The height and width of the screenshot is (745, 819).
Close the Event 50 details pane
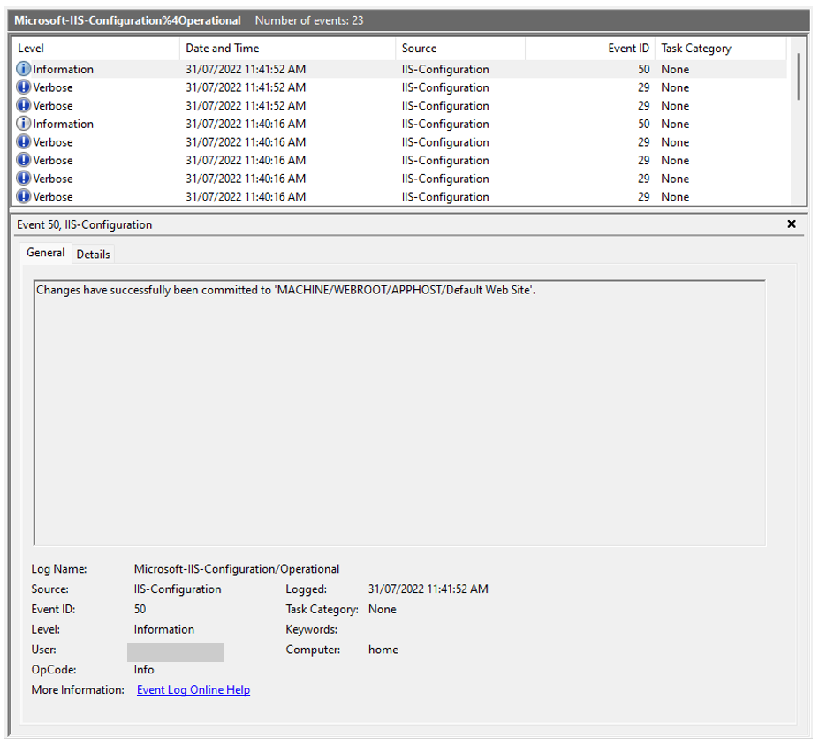tap(793, 224)
